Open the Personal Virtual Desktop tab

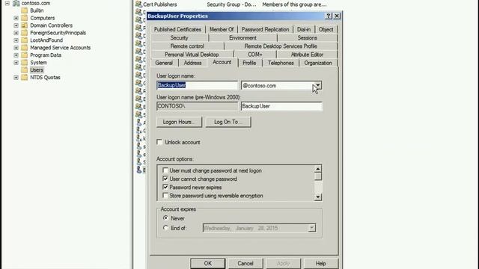pos(192,55)
